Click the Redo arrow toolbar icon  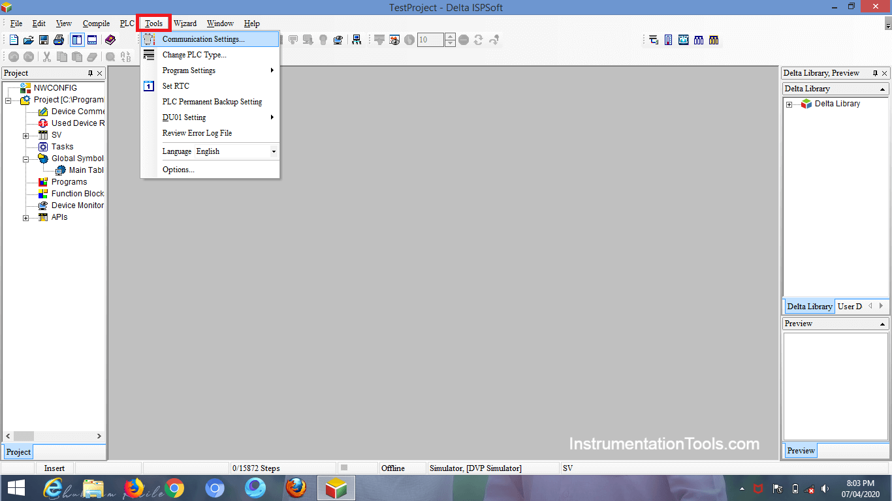pos(29,57)
